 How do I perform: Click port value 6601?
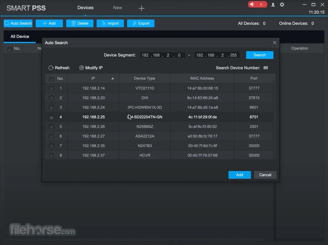click(x=254, y=108)
